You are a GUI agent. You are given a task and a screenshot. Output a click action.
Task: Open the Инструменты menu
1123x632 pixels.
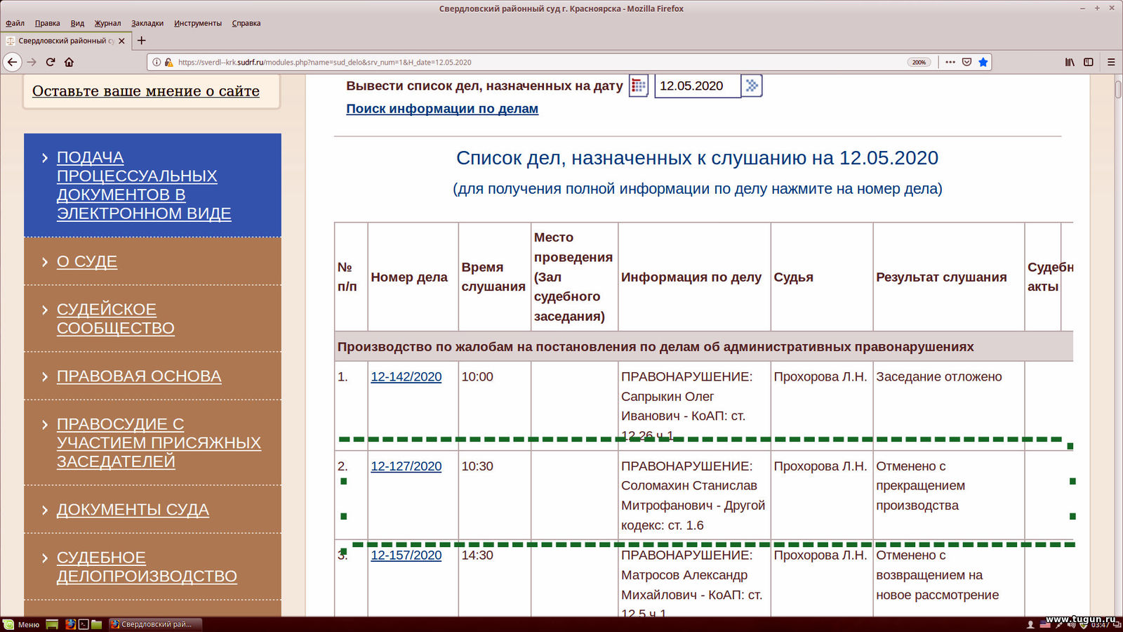(198, 23)
